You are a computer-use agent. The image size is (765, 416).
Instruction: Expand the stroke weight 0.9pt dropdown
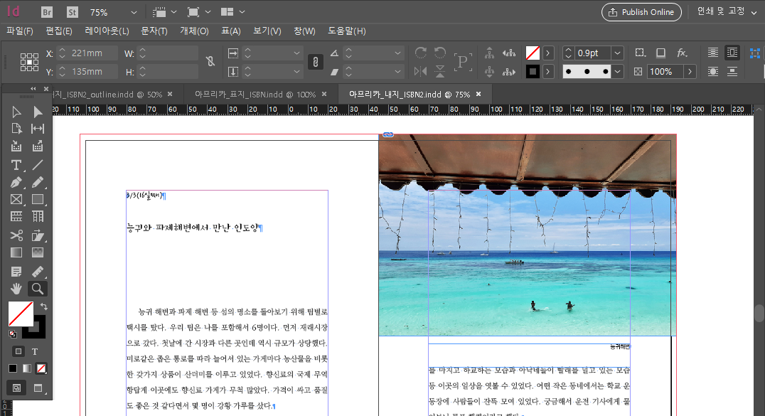[617, 53]
